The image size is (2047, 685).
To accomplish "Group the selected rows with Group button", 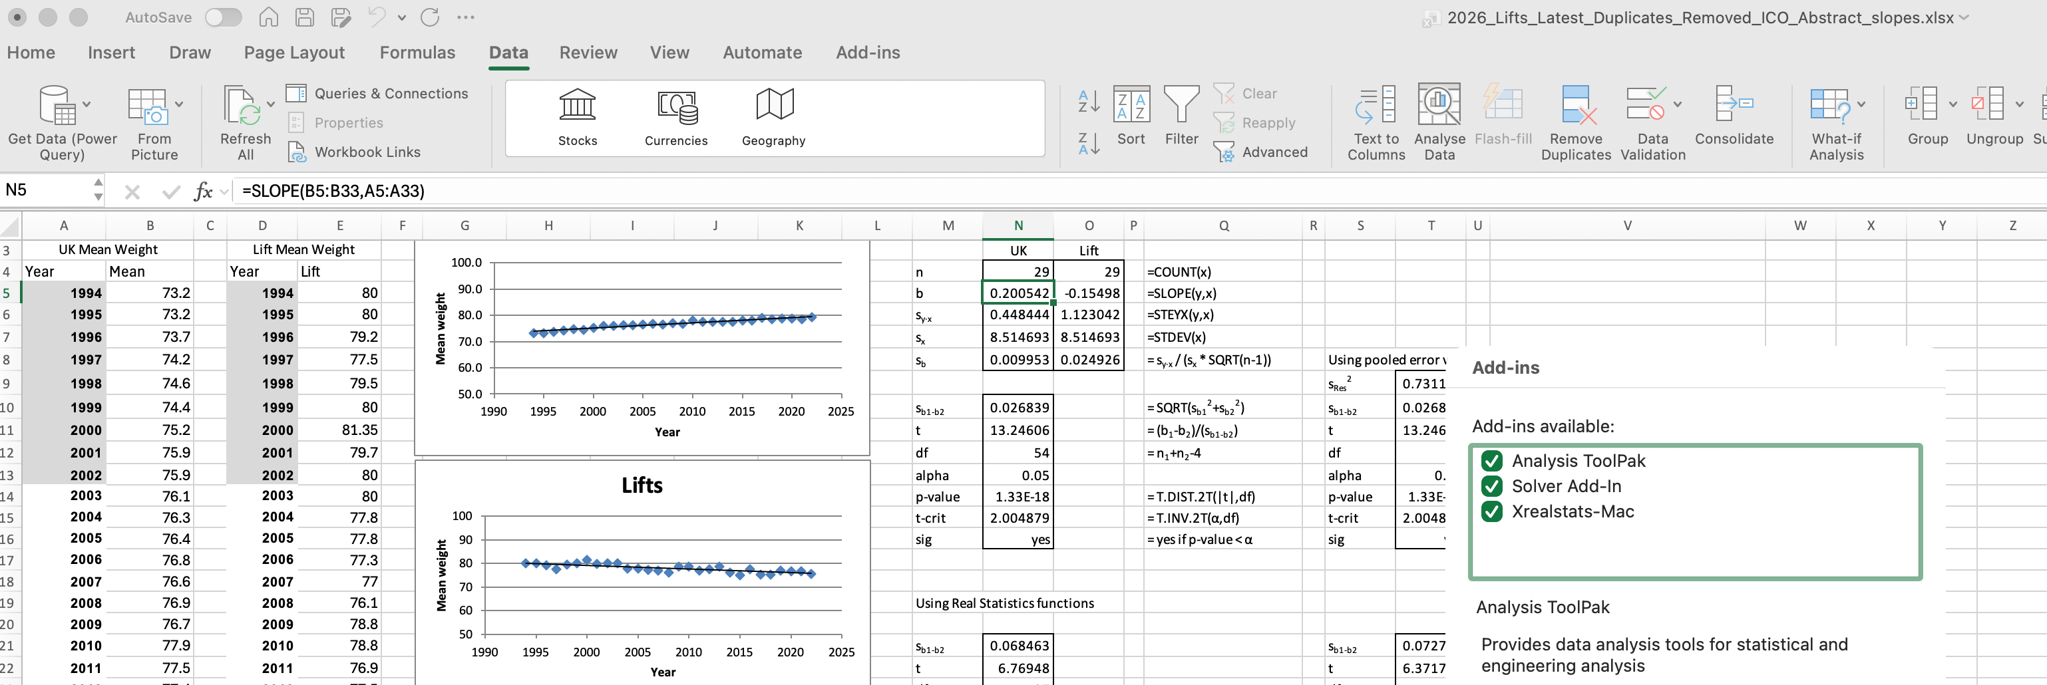I will click(x=1928, y=116).
